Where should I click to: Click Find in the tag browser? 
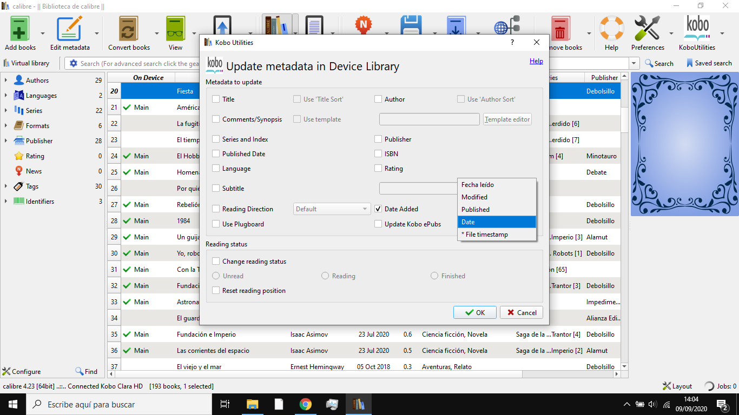coord(87,371)
